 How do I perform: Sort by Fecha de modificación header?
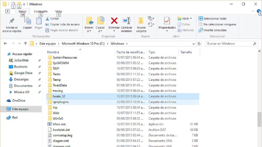131,52
